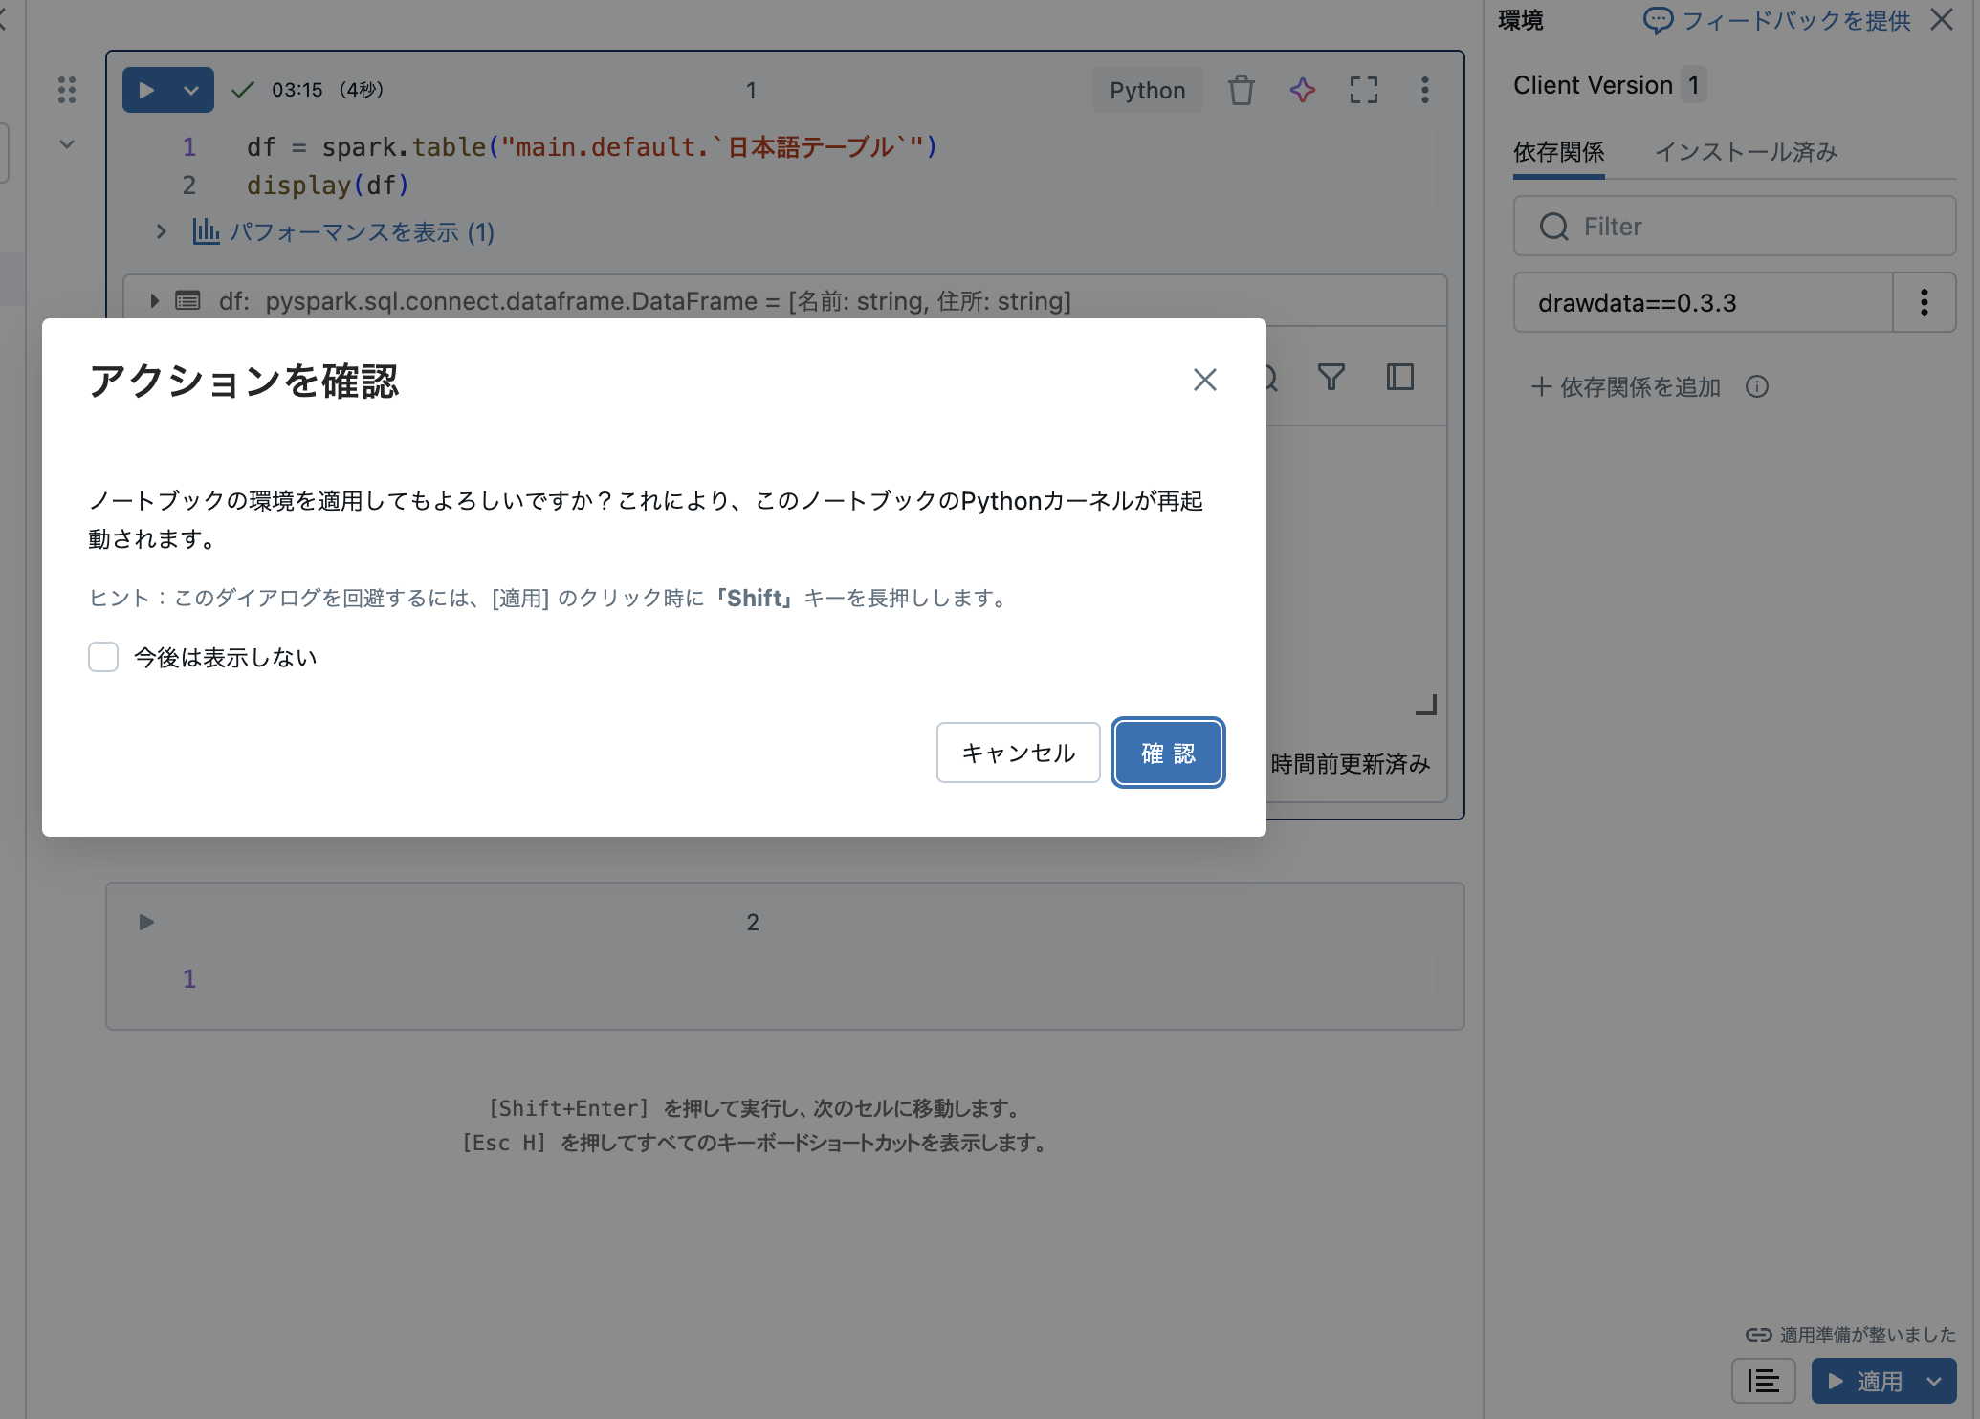Screen dimensions: 1980x1419
Task: Open the results filter icon
Action: point(1331,378)
